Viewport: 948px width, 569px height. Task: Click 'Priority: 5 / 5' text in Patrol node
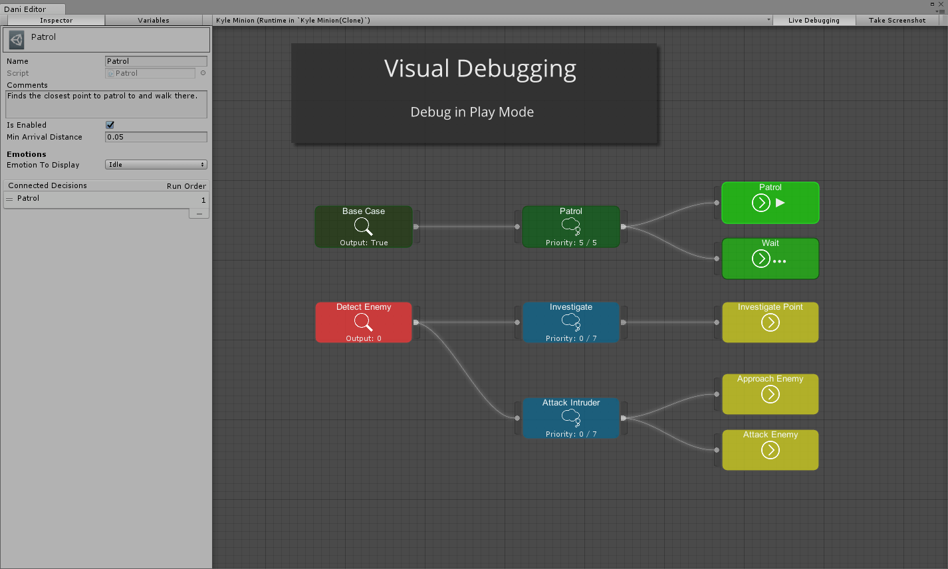pyautogui.click(x=571, y=243)
